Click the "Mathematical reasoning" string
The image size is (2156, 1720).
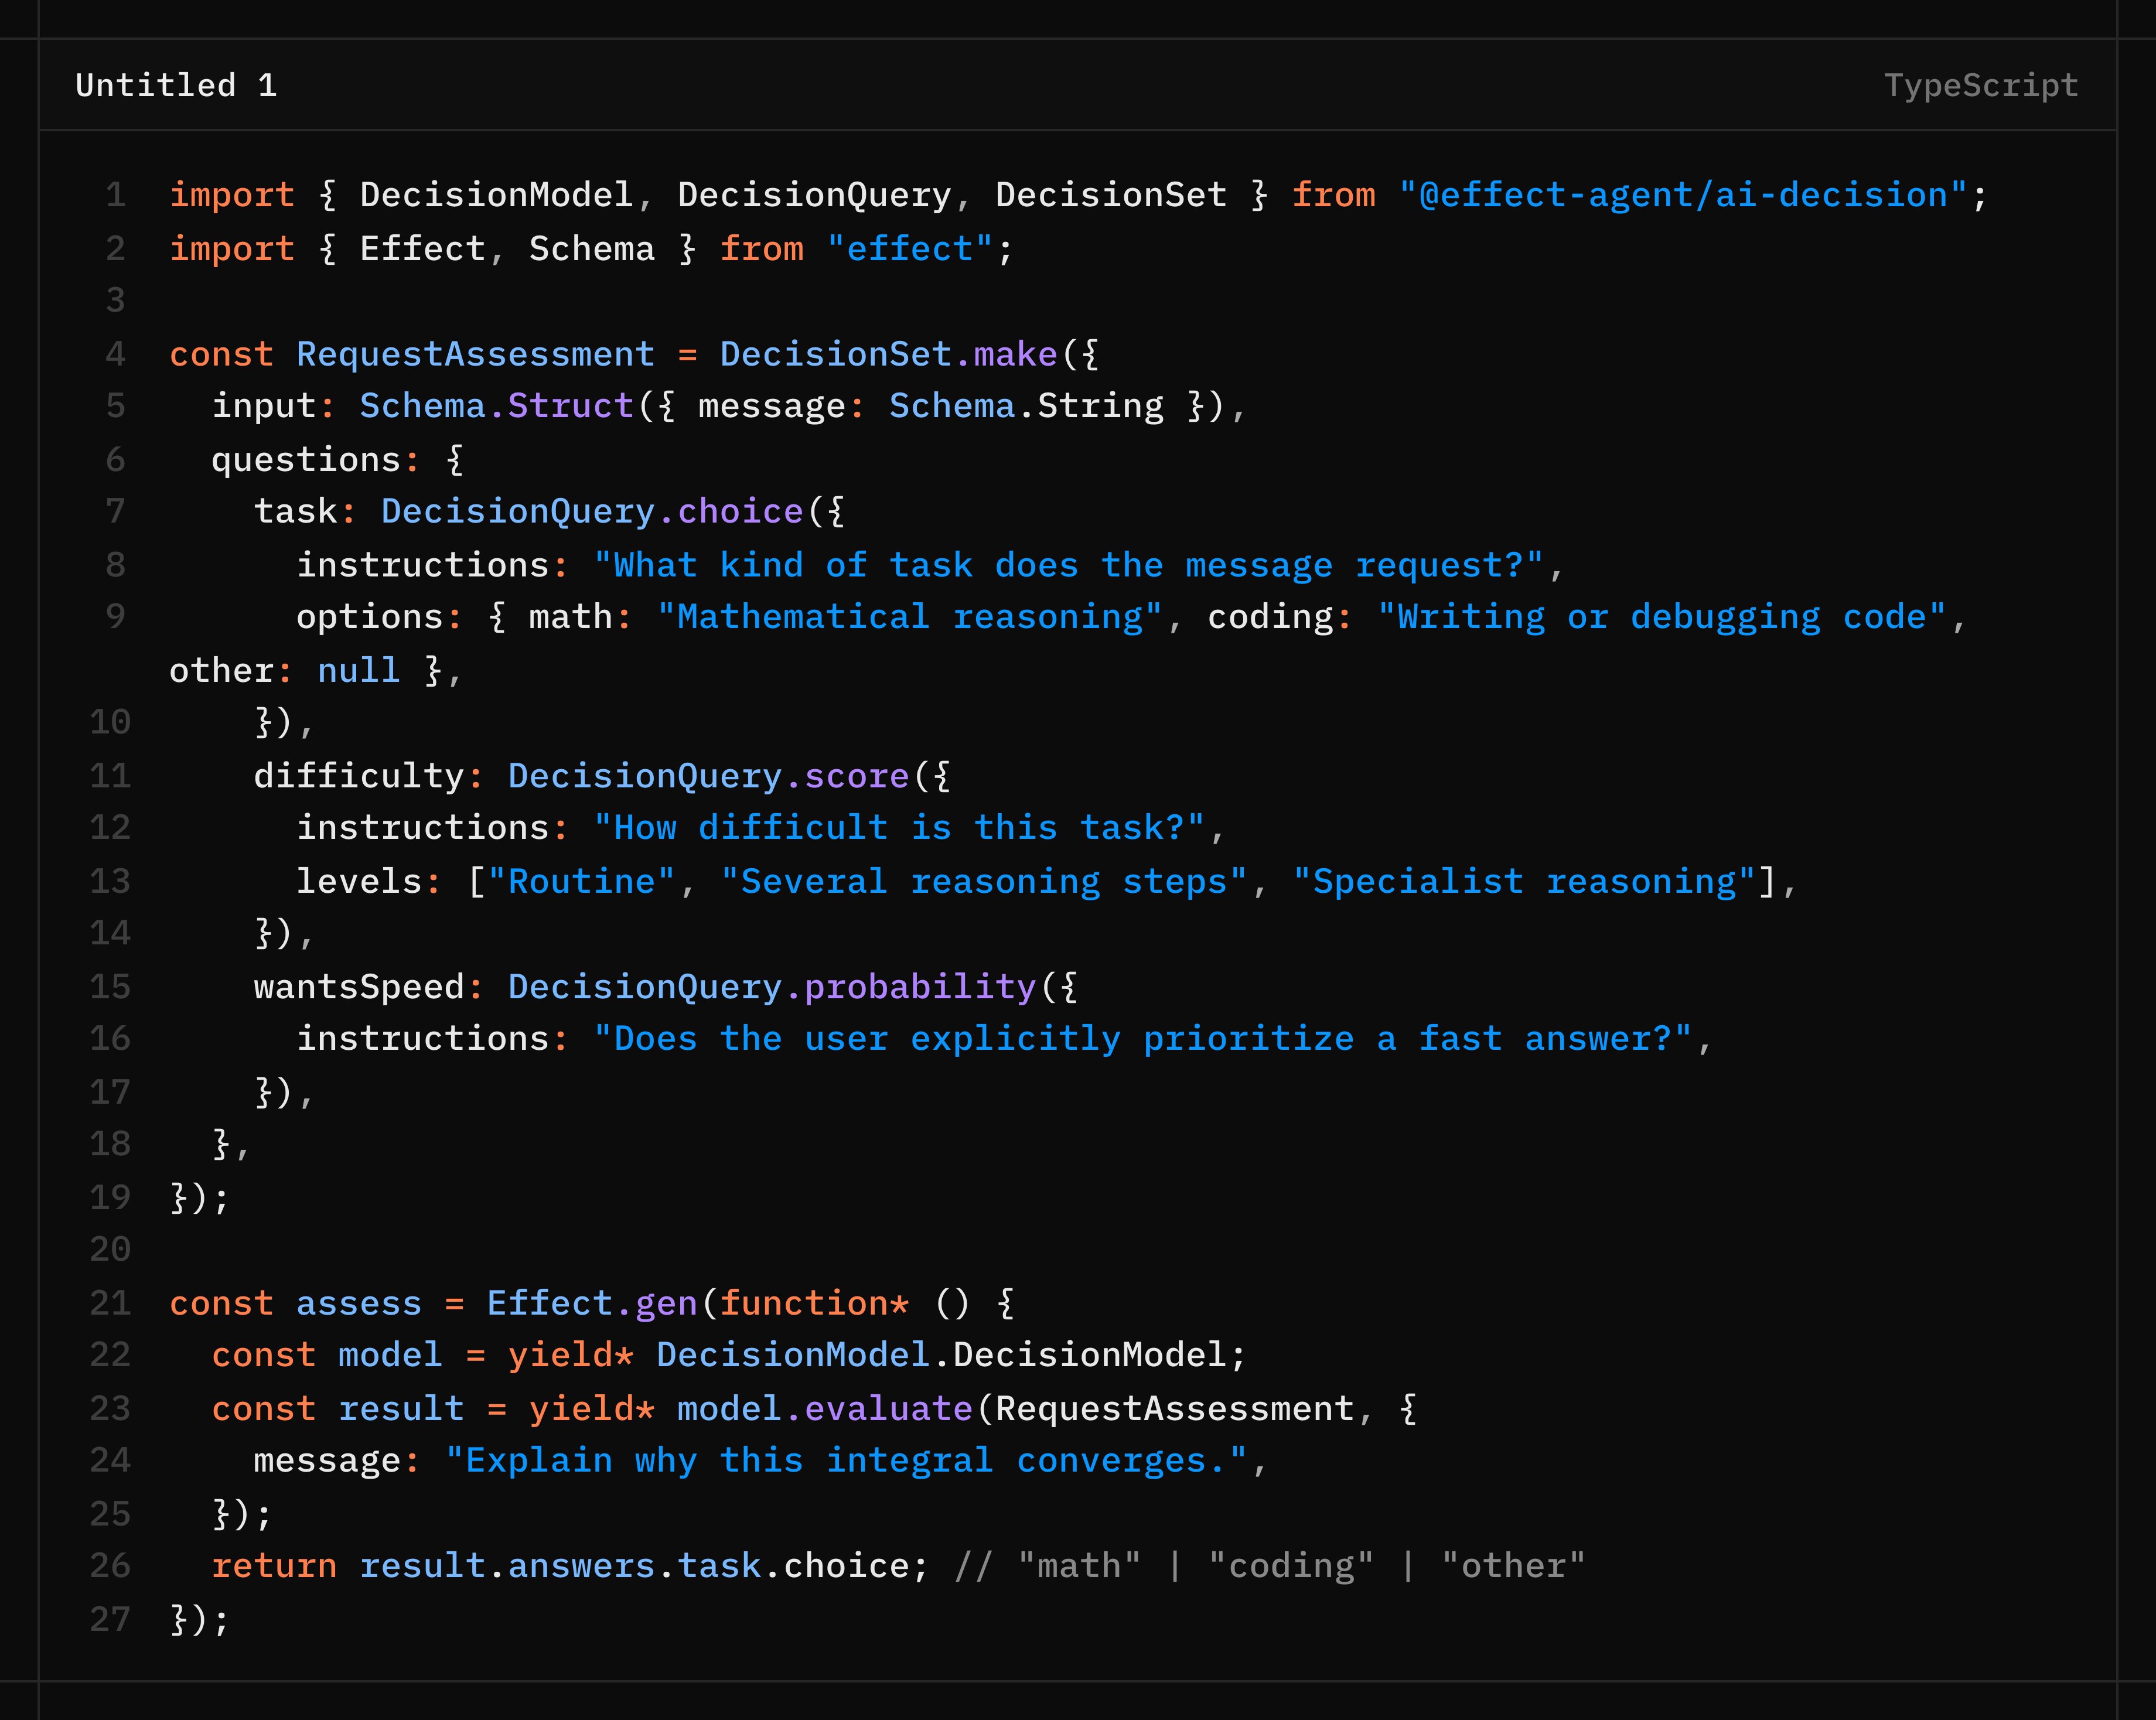pyautogui.click(x=910, y=617)
